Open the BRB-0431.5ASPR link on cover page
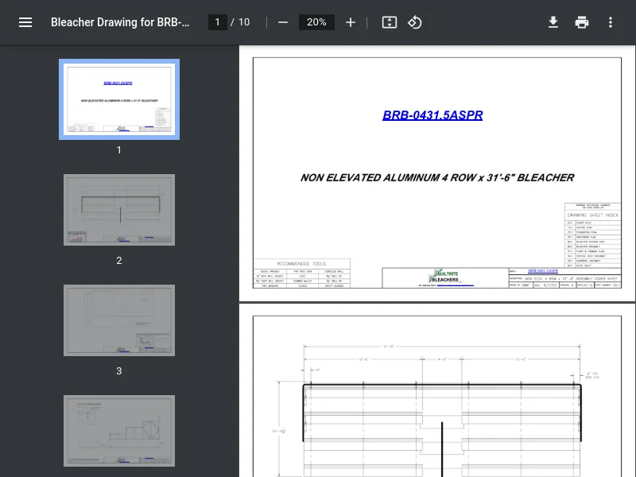The height and width of the screenshot is (477, 636). click(432, 115)
